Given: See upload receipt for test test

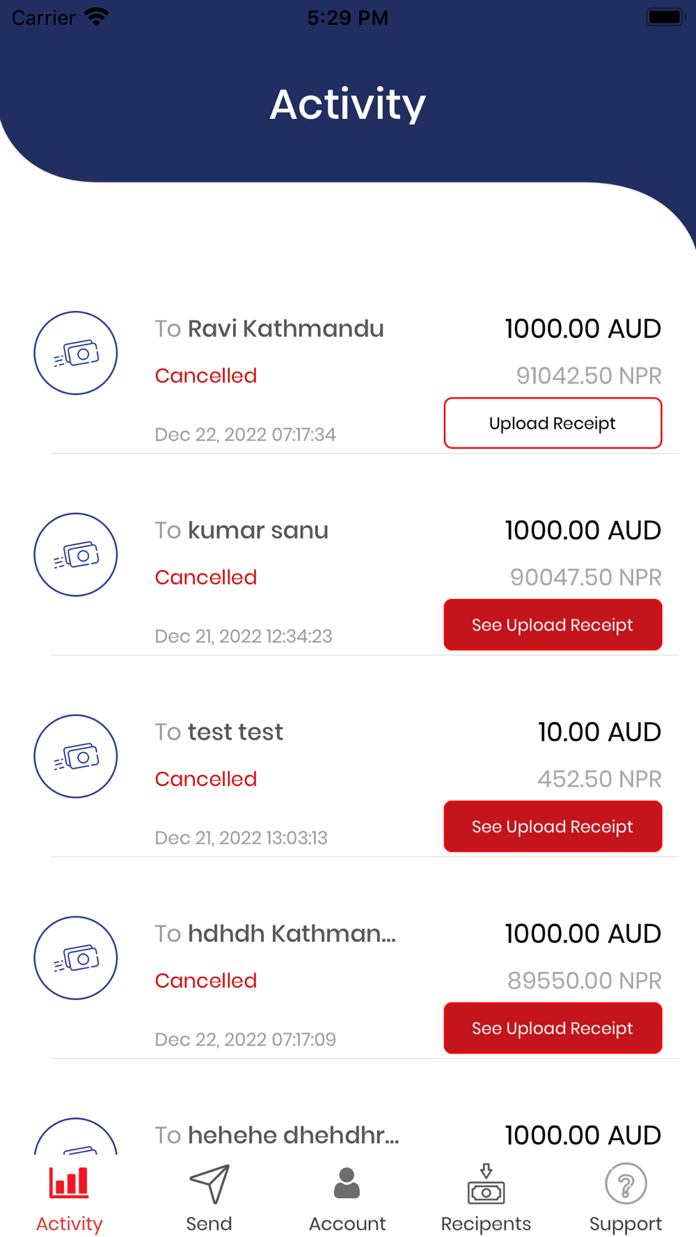Looking at the screenshot, I should [x=553, y=827].
